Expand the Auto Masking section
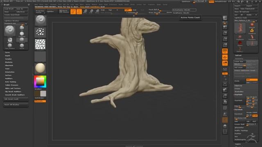262x147 pixels. [x=11, y=82]
